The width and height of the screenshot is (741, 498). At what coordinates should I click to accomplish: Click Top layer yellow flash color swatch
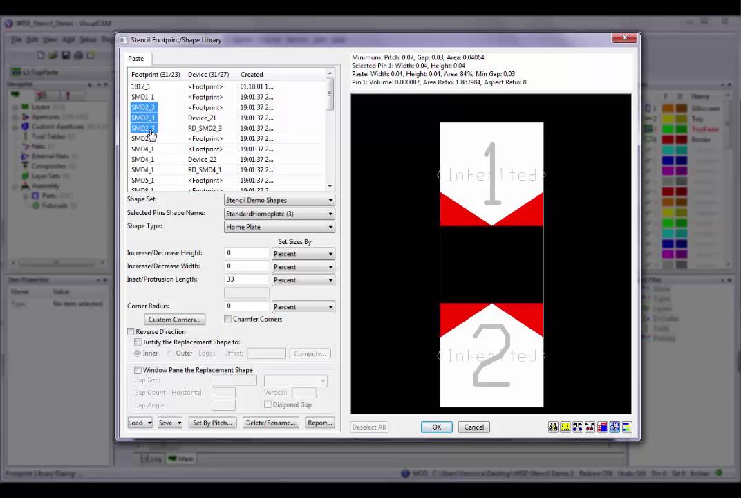[667, 119]
